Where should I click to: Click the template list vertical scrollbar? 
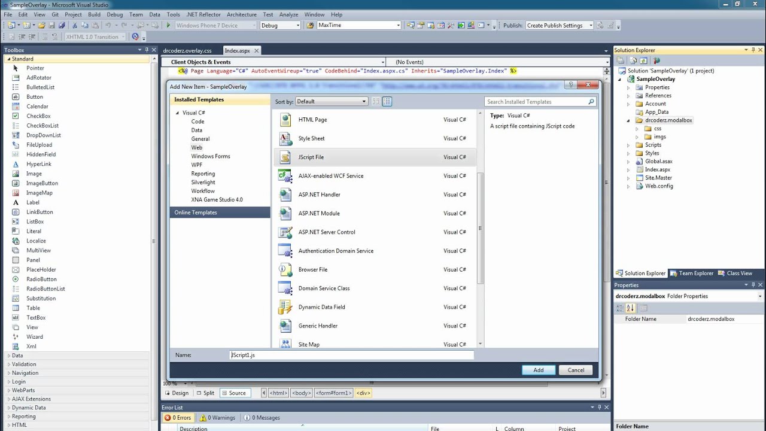(x=480, y=227)
